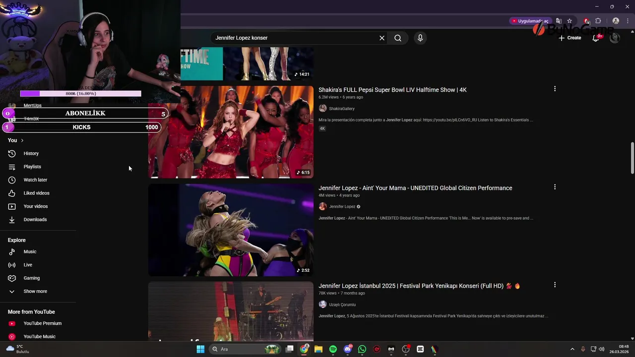Click the magnifier search button
635x357 pixels.
click(x=398, y=38)
